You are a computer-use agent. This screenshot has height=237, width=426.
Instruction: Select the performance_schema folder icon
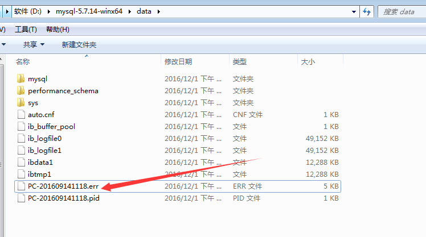click(x=21, y=90)
